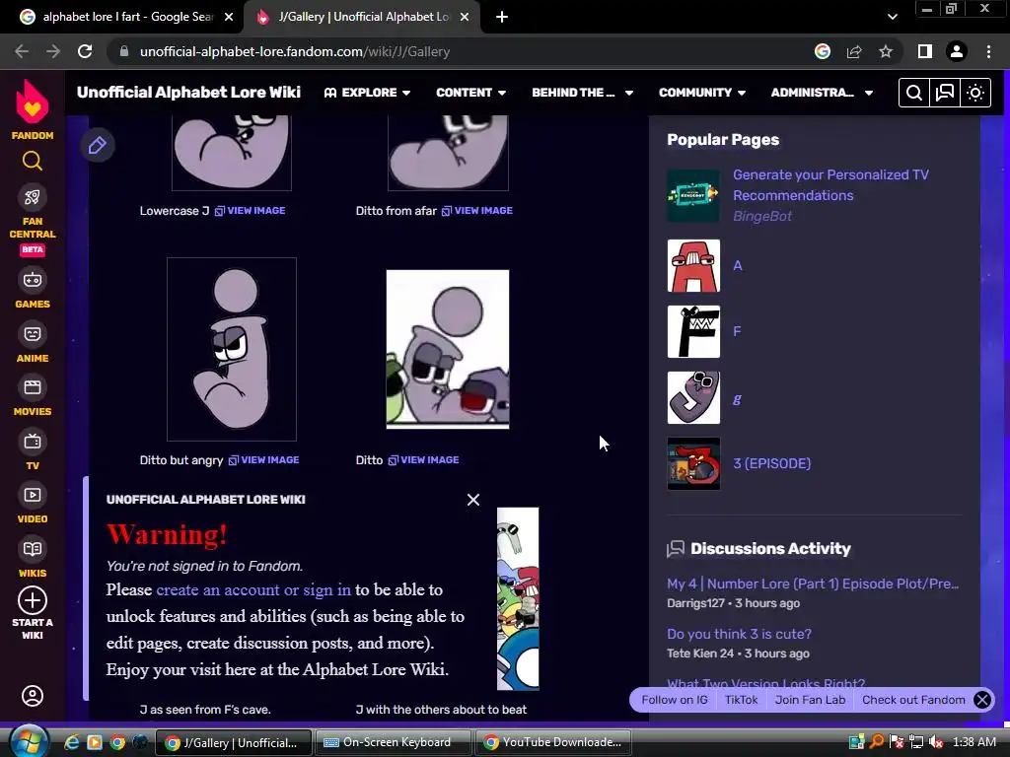Reload the page in Chrome
This screenshot has height=757, width=1010.
(85, 51)
